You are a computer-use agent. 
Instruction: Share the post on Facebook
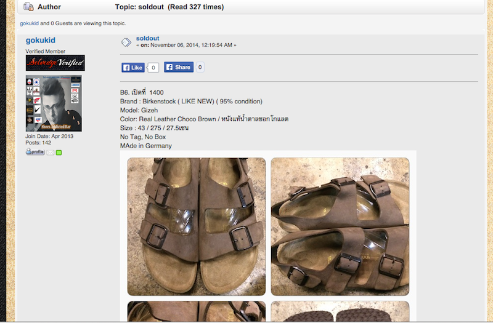179,67
